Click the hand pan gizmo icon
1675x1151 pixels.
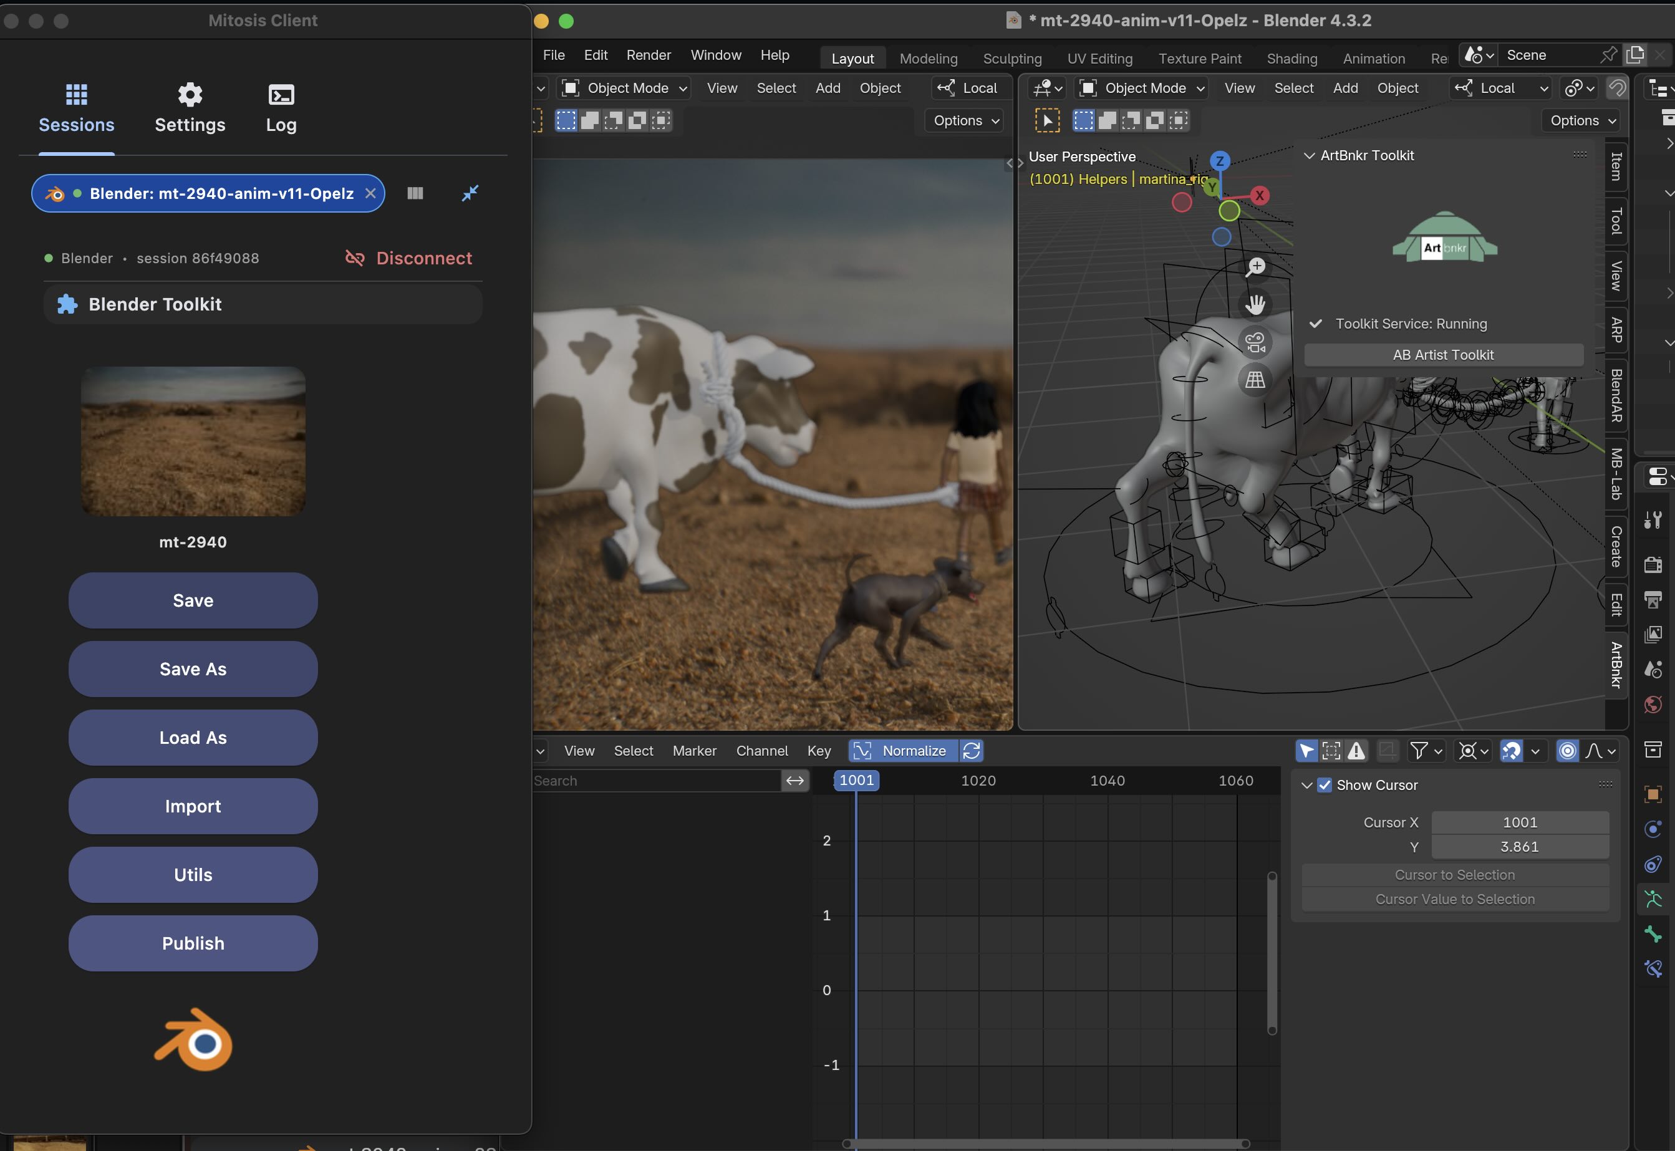(x=1256, y=304)
